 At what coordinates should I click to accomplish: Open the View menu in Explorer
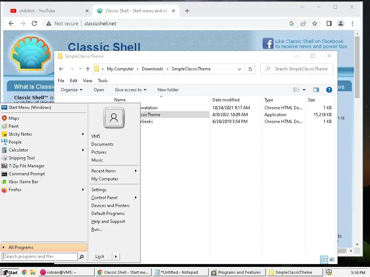click(87, 81)
